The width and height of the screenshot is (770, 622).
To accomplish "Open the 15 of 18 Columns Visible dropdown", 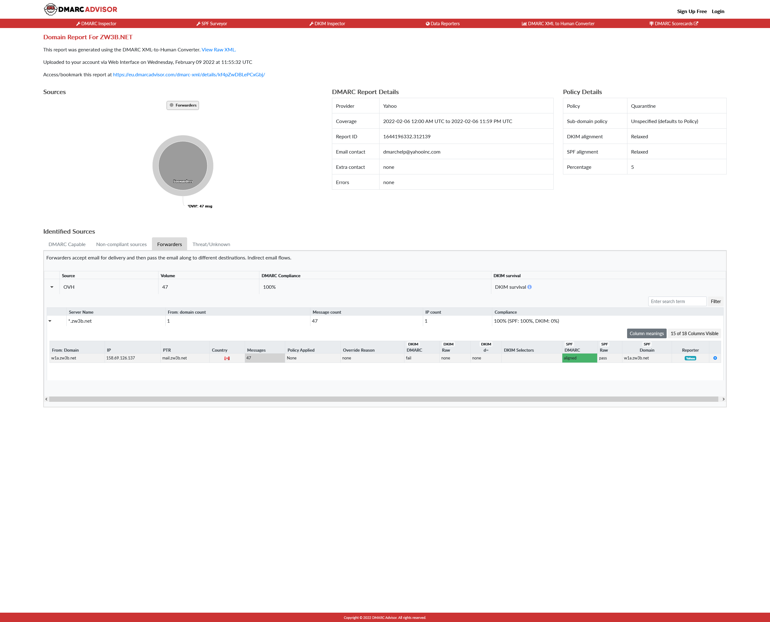I will tap(694, 334).
